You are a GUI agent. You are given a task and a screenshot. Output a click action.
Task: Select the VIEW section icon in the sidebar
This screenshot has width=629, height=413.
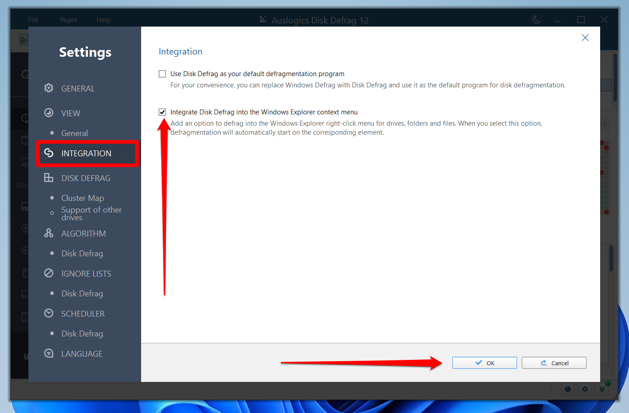49,113
